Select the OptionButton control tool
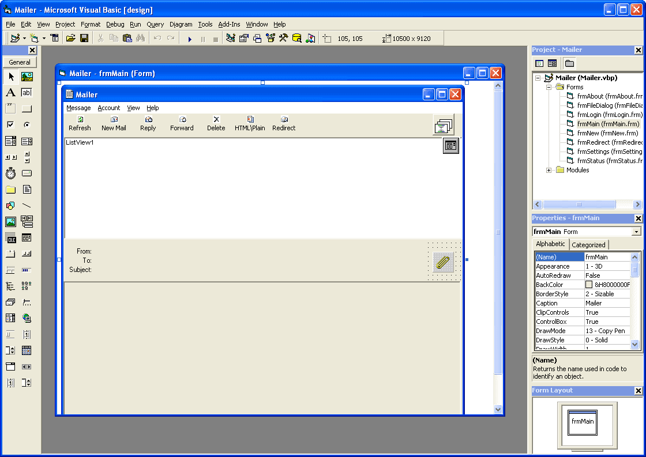646x457 pixels. [x=27, y=124]
